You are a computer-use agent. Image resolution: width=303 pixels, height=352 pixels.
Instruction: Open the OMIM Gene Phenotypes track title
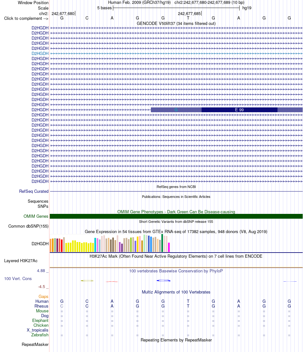pos(176,212)
